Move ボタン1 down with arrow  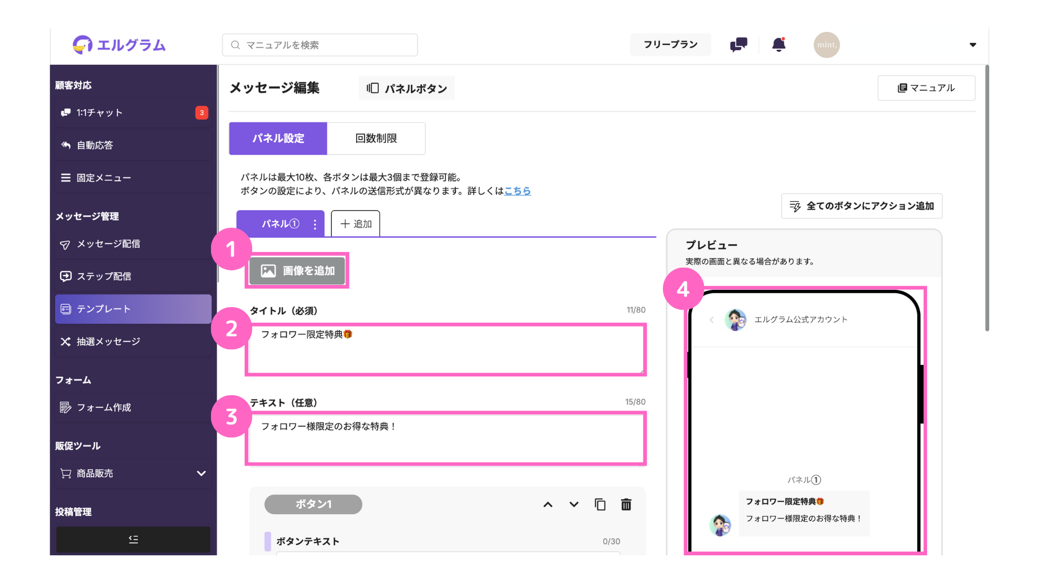pyautogui.click(x=574, y=505)
